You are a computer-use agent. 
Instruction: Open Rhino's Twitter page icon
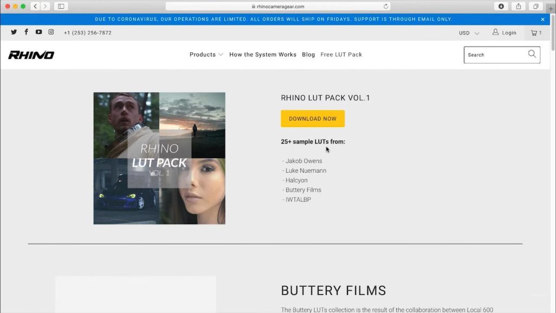(14, 32)
